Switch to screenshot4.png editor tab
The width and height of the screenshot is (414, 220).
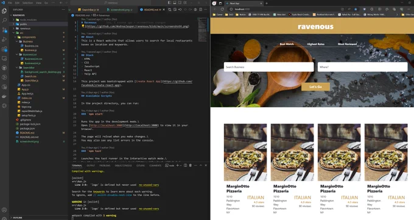click(x=120, y=10)
